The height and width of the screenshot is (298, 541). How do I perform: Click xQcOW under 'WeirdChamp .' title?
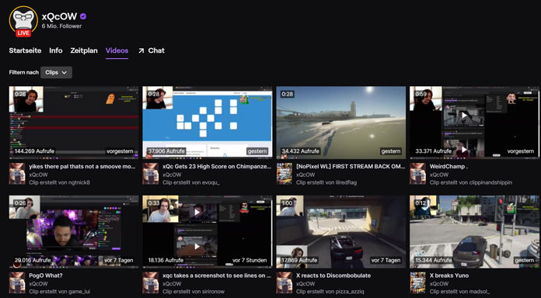(x=439, y=175)
